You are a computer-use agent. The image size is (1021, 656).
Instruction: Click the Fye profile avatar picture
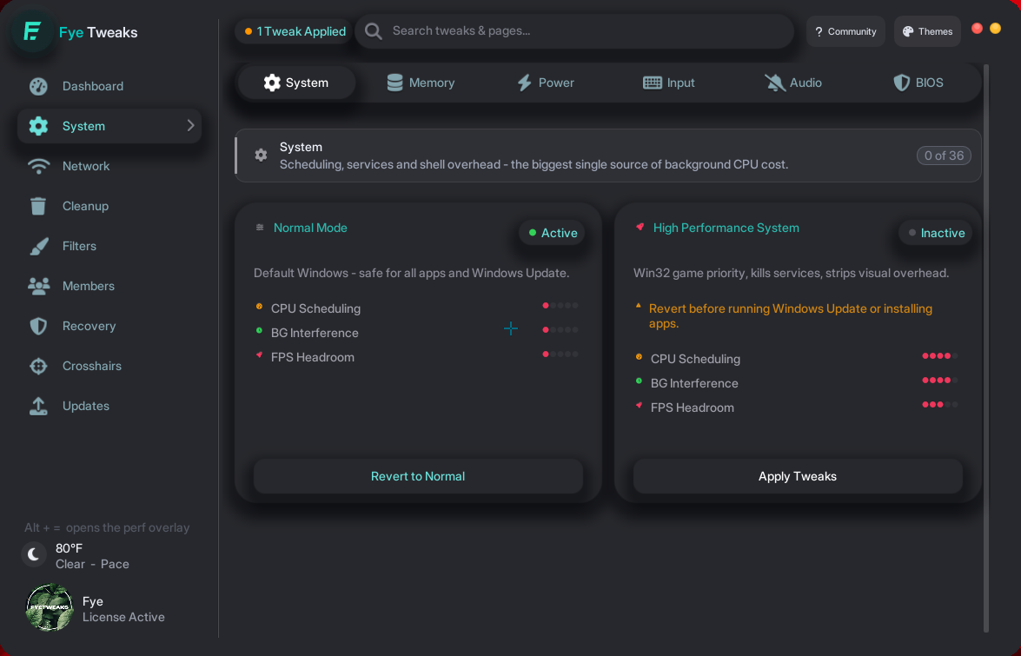pos(50,608)
